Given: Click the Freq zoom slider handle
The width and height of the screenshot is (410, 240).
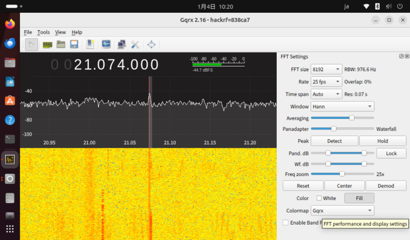Looking at the screenshot, I should pos(342,173).
